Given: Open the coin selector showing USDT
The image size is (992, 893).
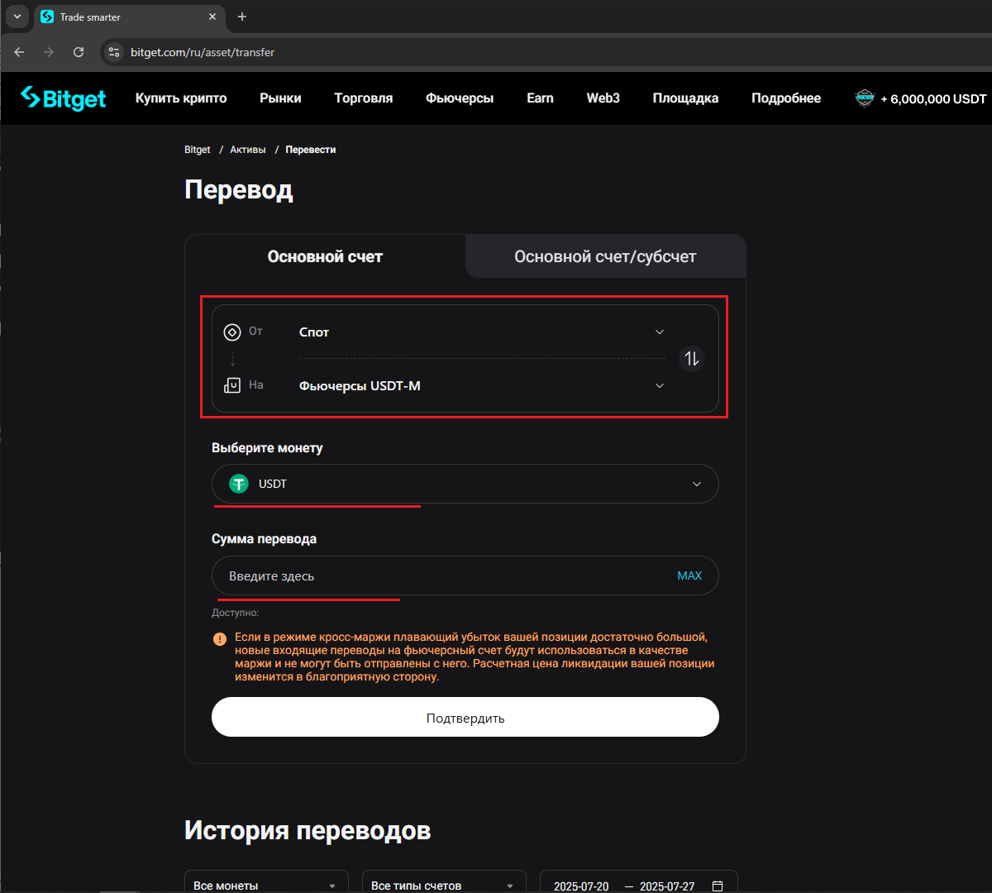Looking at the screenshot, I should click(465, 484).
